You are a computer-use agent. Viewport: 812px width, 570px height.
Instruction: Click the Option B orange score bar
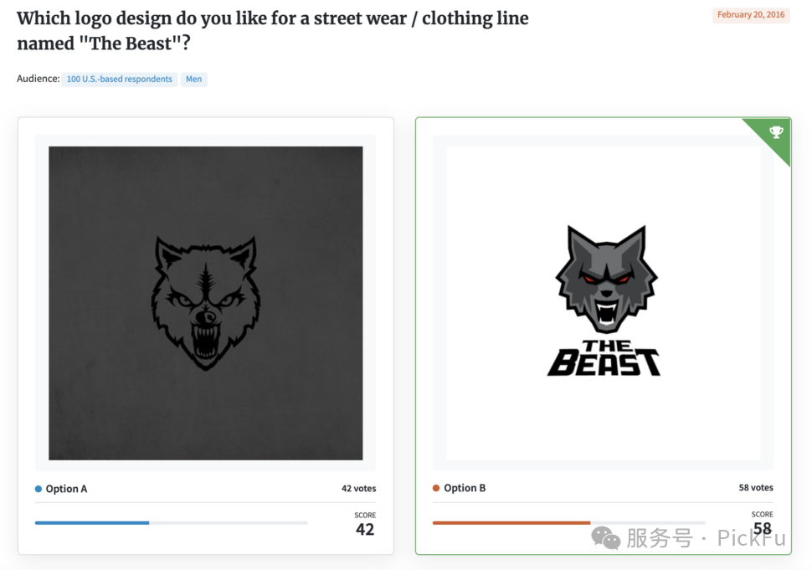tap(511, 522)
